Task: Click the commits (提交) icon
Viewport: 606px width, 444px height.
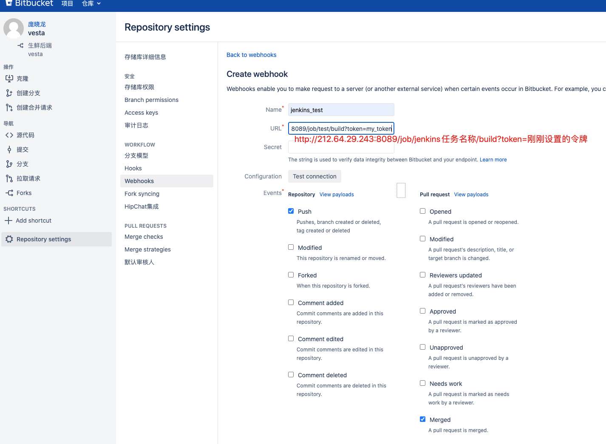Action: coord(9,150)
